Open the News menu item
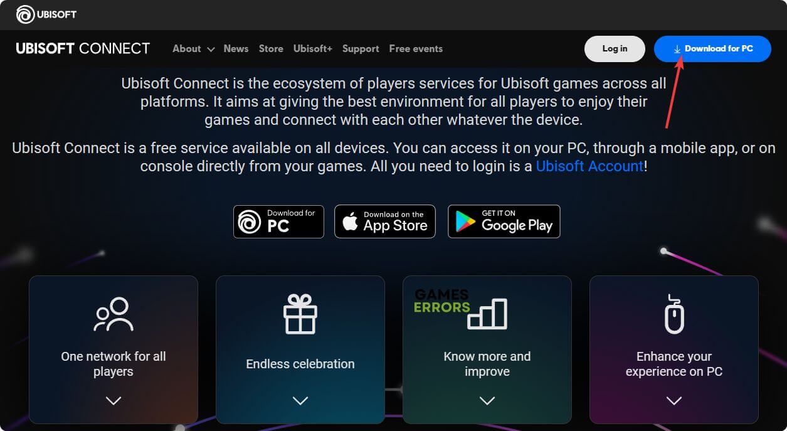 236,48
